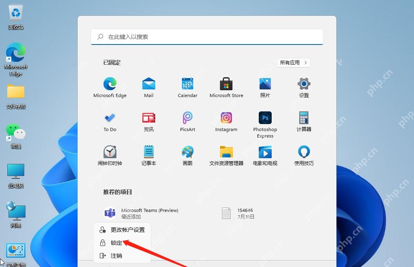
Task: Select Microsoft Edge desktop shortcut
Action: pos(16,59)
